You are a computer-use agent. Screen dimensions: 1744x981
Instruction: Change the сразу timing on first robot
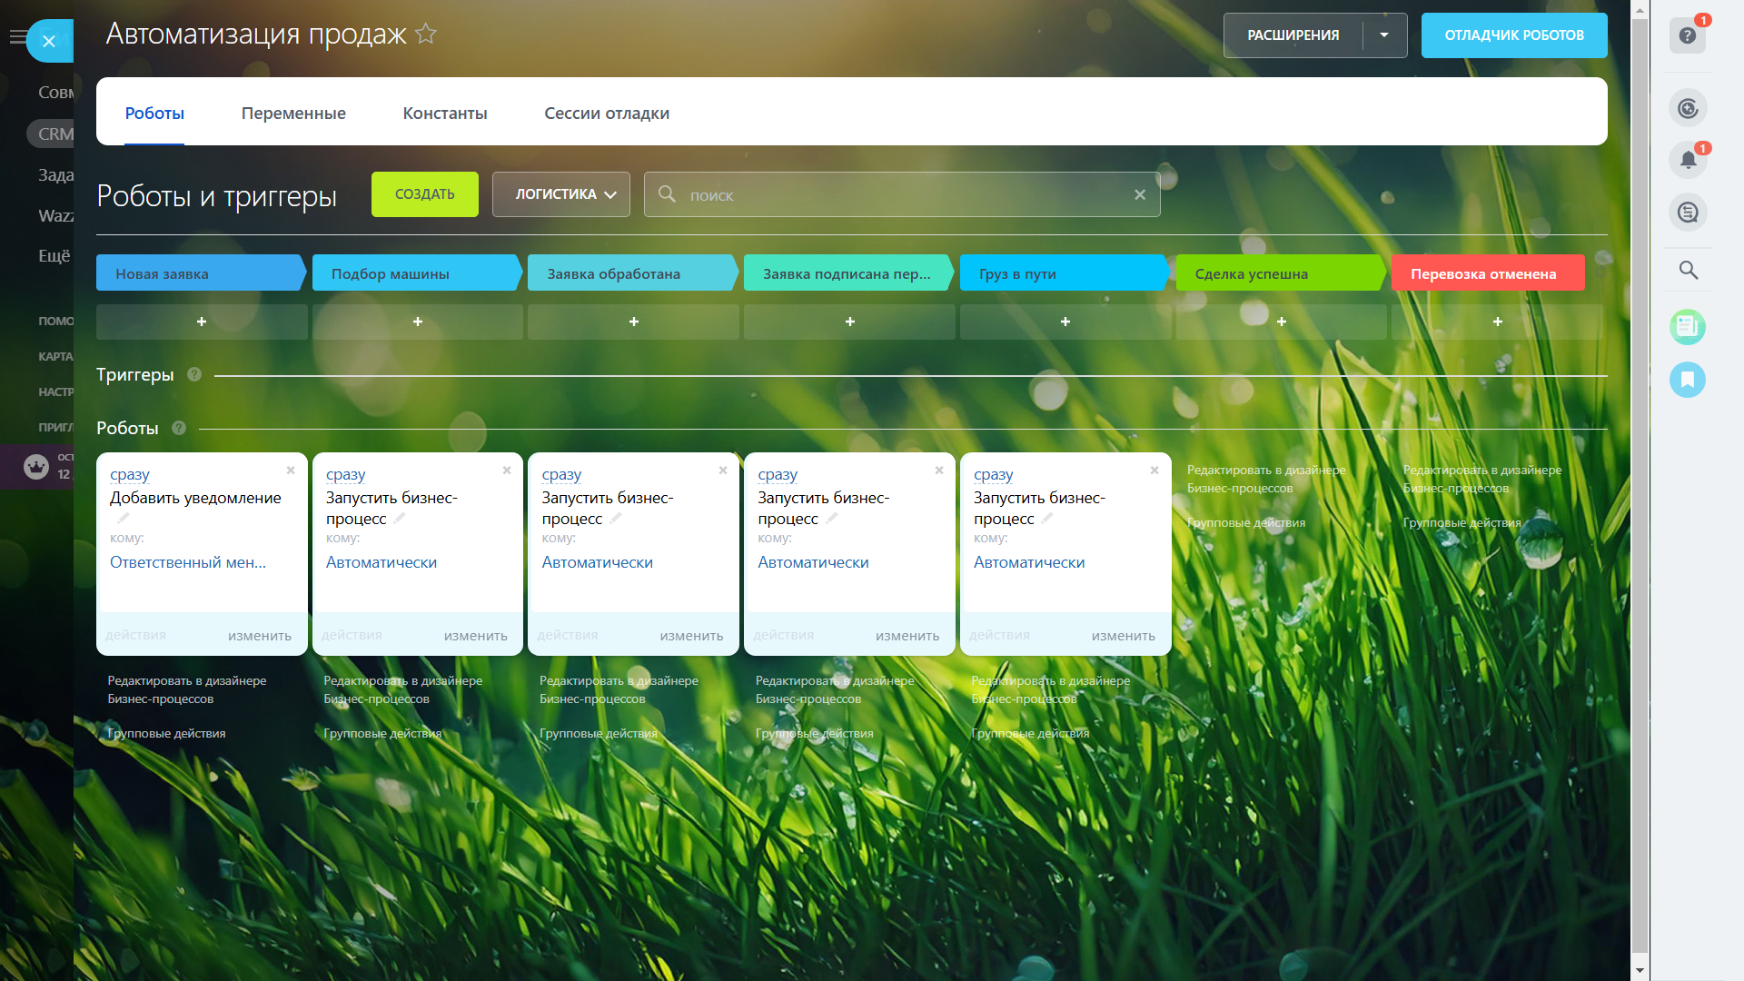click(129, 474)
